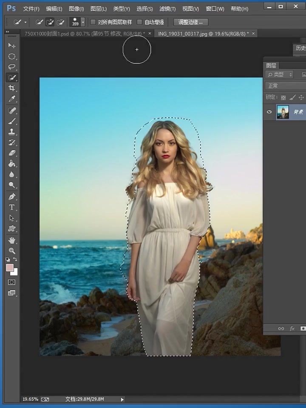The width and height of the screenshot is (306, 408).
Task: Switch to Subtract from selection mode
Action: click(x=60, y=23)
